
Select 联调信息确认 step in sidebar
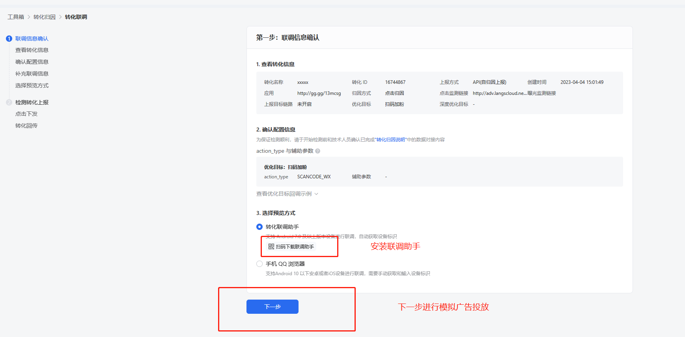click(32, 39)
